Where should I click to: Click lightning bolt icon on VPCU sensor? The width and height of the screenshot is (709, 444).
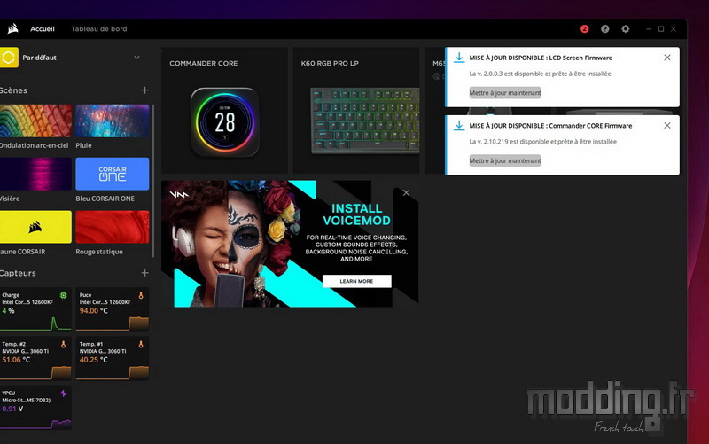[x=63, y=393]
